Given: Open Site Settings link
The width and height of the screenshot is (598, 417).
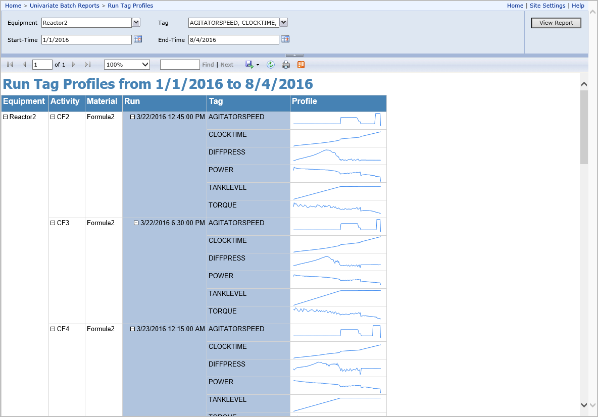Looking at the screenshot, I should pyautogui.click(x=547, y=6).
